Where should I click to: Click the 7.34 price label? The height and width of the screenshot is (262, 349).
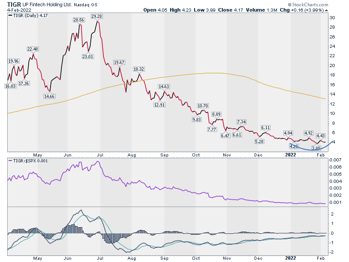click(242, 122)
